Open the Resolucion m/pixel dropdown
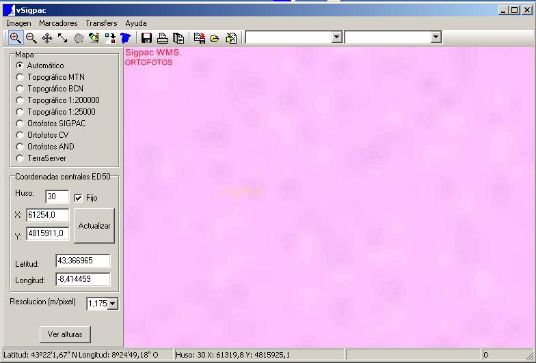The width and height of the screenshot is (536, 363). [113, 304]
